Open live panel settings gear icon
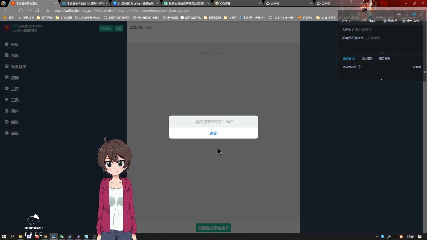The height and width of the screenshot is (240, 427). 399,15
